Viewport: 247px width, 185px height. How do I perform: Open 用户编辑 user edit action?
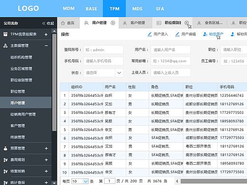[186, 34]
